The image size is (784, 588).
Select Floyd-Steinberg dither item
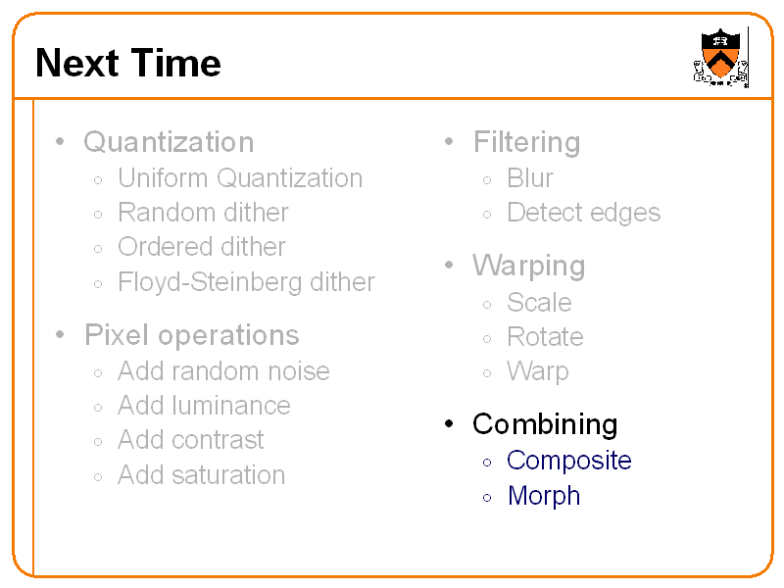click(x=246, y=282)
